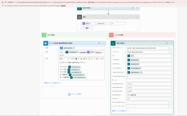Image resolution: width=187 pixels, height=116 pixels.
Task: Open the ellipsis menu on メールの送信 card
Action: tap(103, 43)
